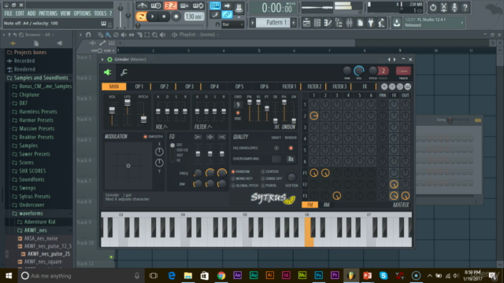The height and width of the screenshot is (283, 504).
Task: Select the zoom tool in playlist toolbar
Action: [155, 35]
